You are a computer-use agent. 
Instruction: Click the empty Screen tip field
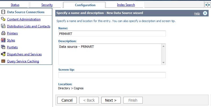(x=112, y=75)
